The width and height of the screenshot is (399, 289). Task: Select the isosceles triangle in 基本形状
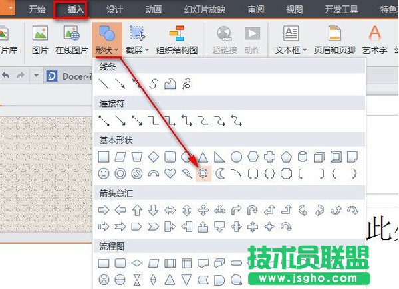(203, 157)
